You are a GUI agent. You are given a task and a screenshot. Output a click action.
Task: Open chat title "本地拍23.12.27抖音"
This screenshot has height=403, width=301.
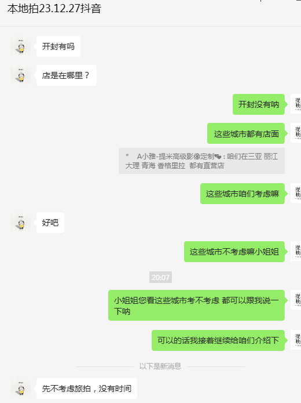(54, 9)
